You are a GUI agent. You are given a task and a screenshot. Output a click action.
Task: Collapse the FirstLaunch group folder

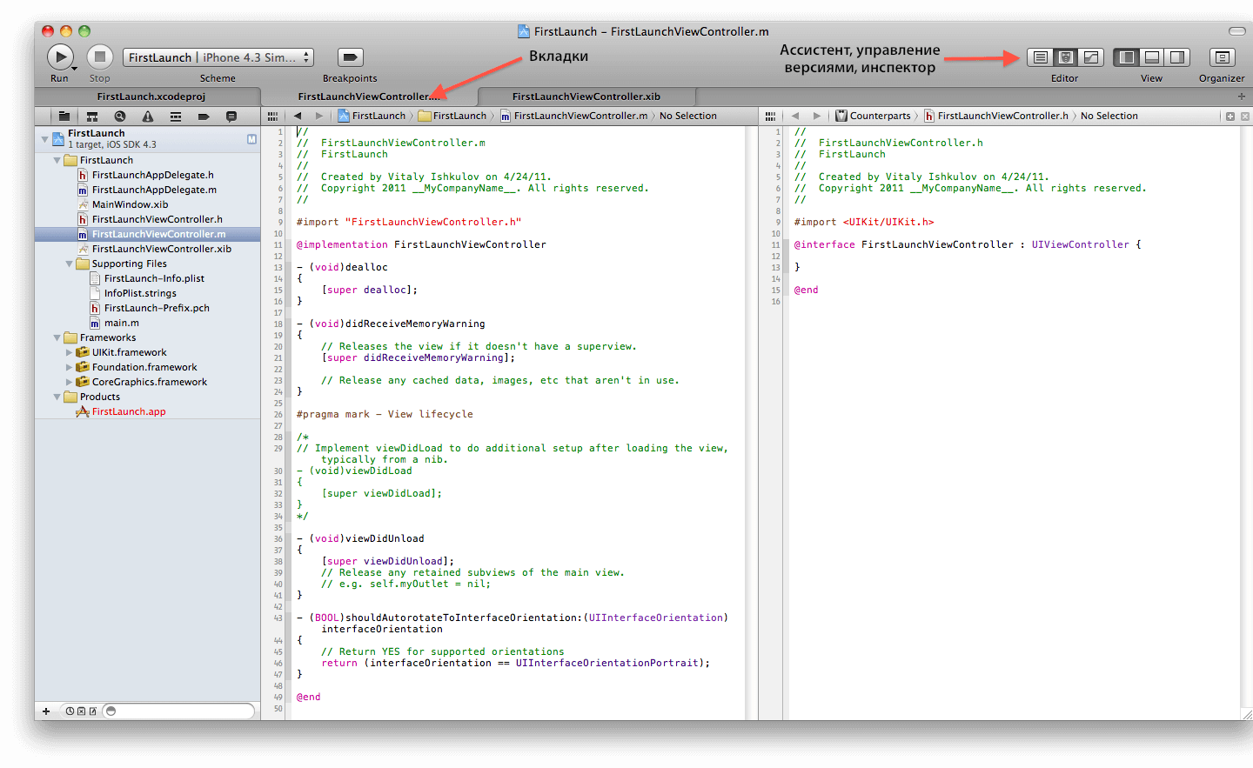tap(57, 160)
